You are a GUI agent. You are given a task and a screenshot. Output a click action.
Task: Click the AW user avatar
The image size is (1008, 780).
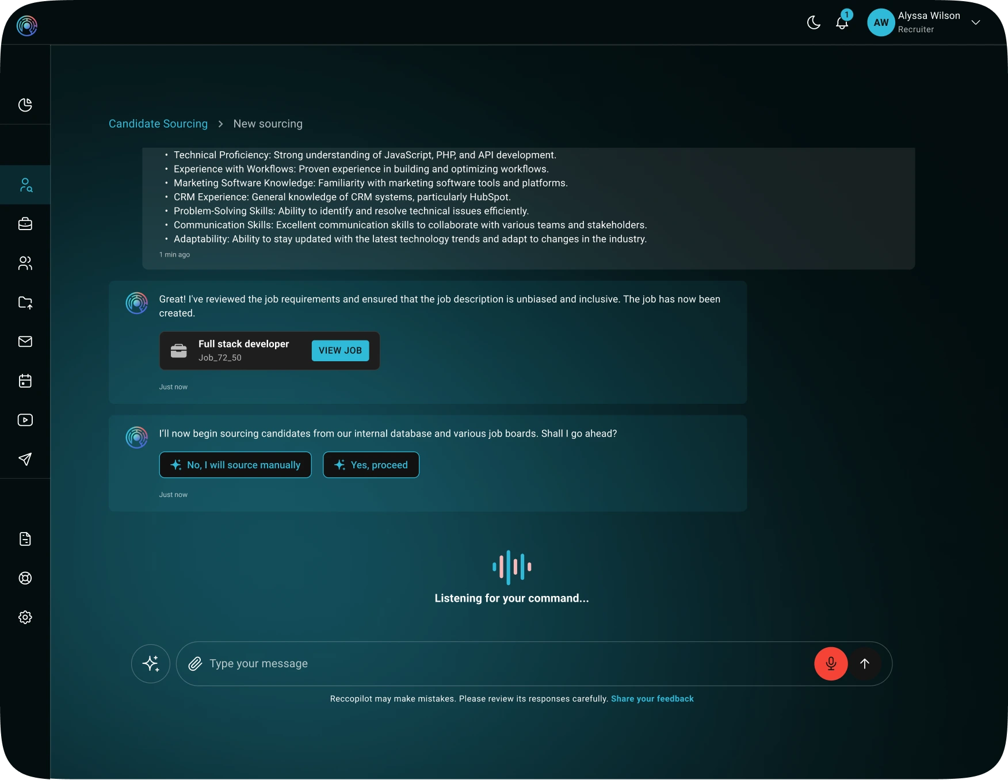[x=881, y=22]
